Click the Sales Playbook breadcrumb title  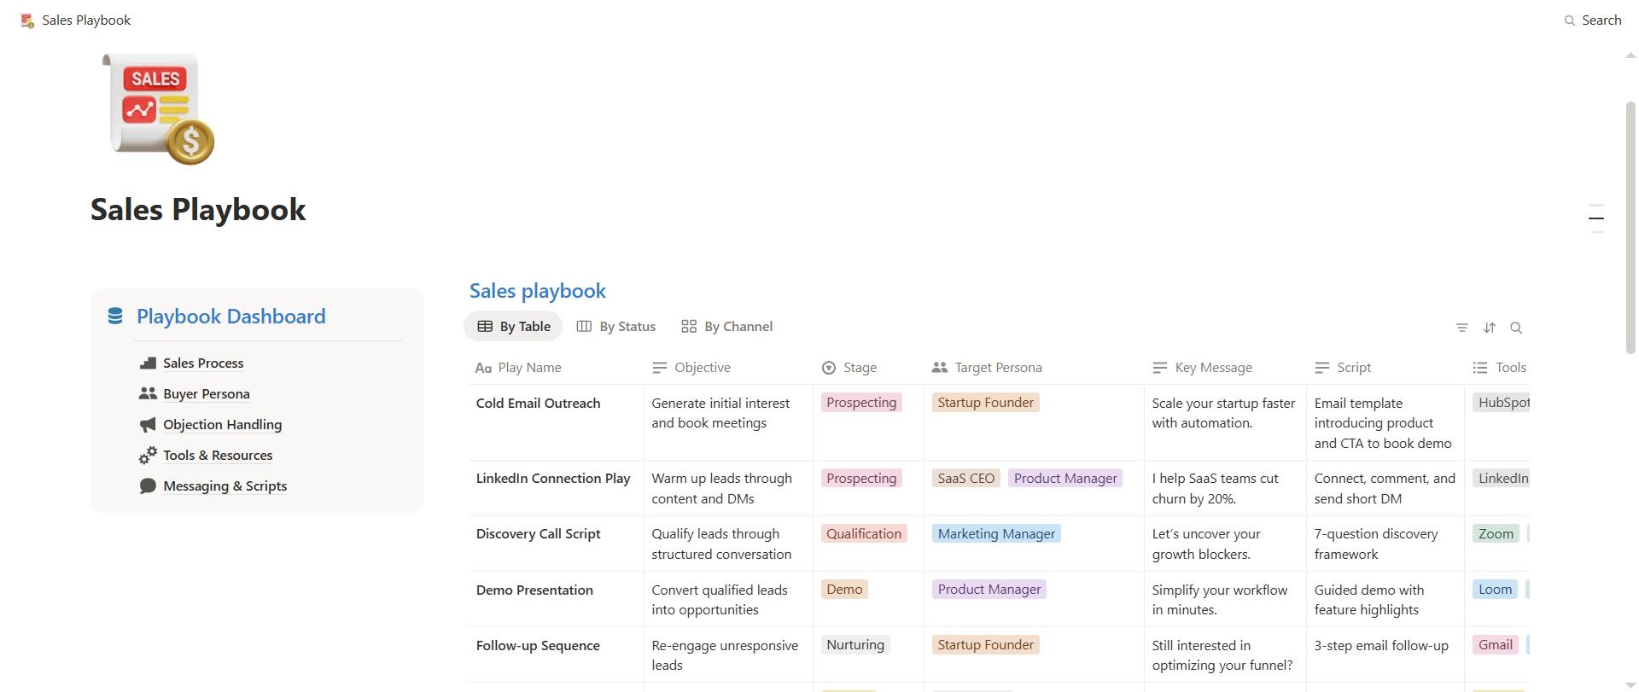(x=86, y=20)
